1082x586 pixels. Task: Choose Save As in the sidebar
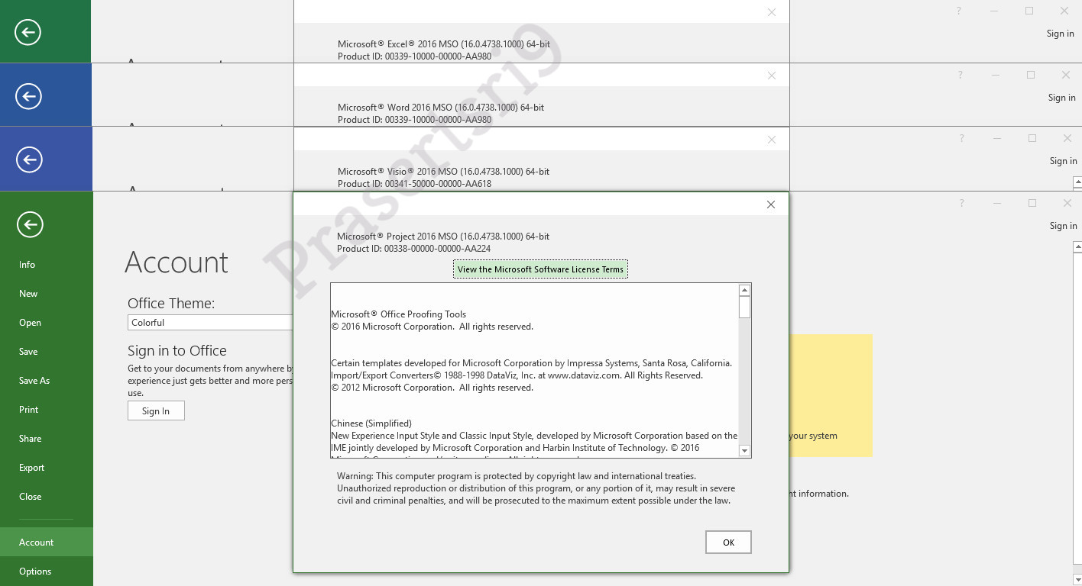(46, 381)
